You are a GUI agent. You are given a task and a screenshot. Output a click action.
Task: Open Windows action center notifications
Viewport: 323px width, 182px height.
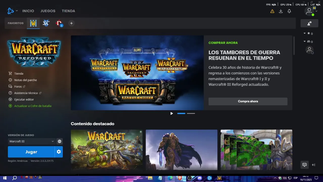click(316, 178)
